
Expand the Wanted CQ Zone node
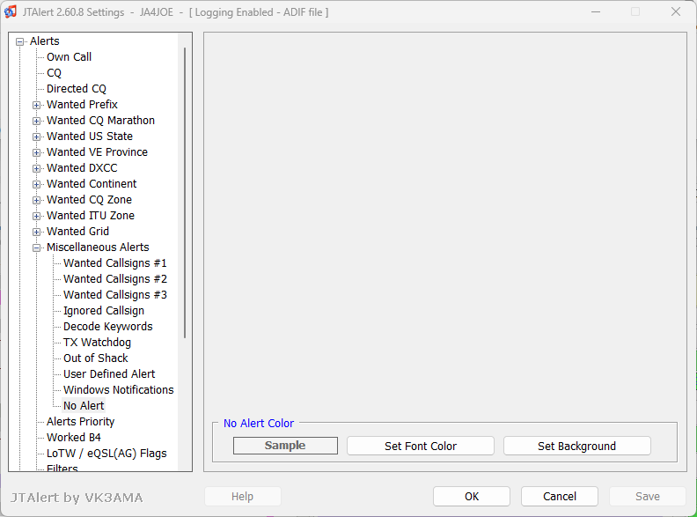[x=36, y=200]
